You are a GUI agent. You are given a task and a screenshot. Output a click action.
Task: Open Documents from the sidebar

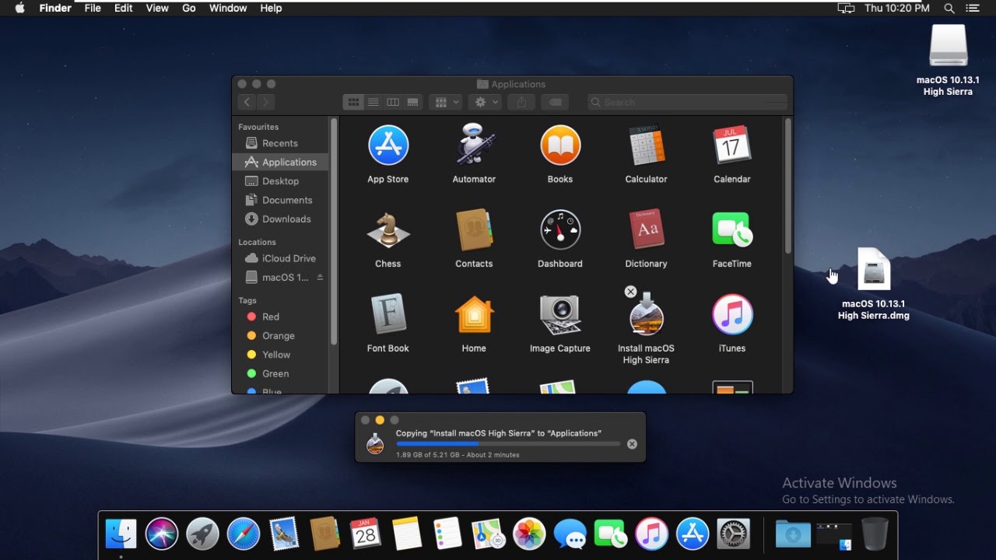280,200
